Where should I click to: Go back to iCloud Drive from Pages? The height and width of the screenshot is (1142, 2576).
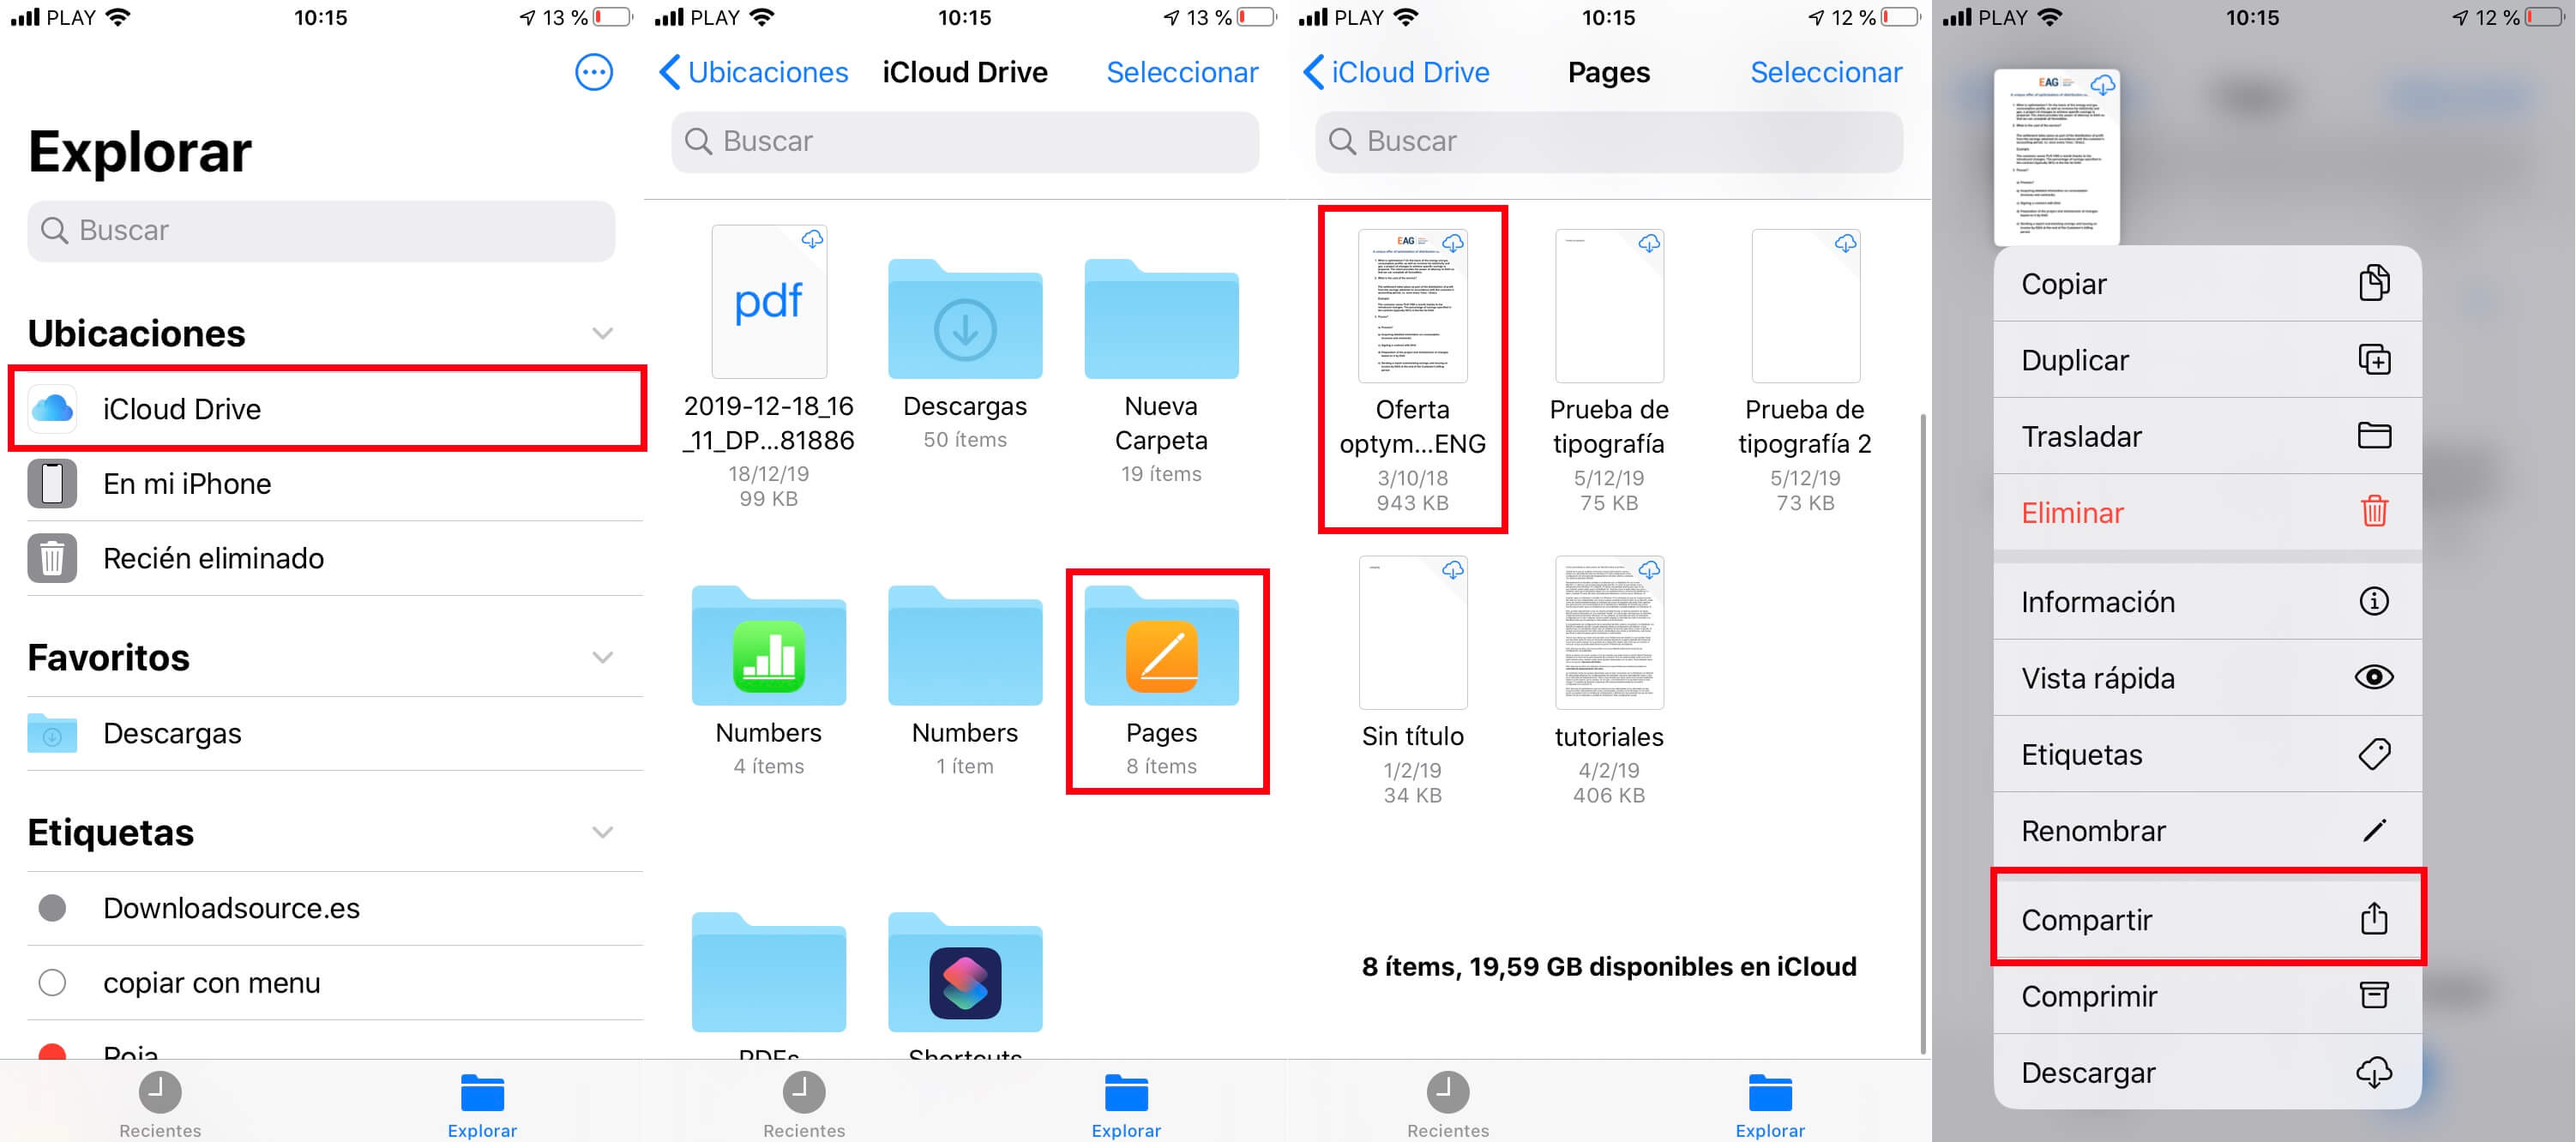1396,72
